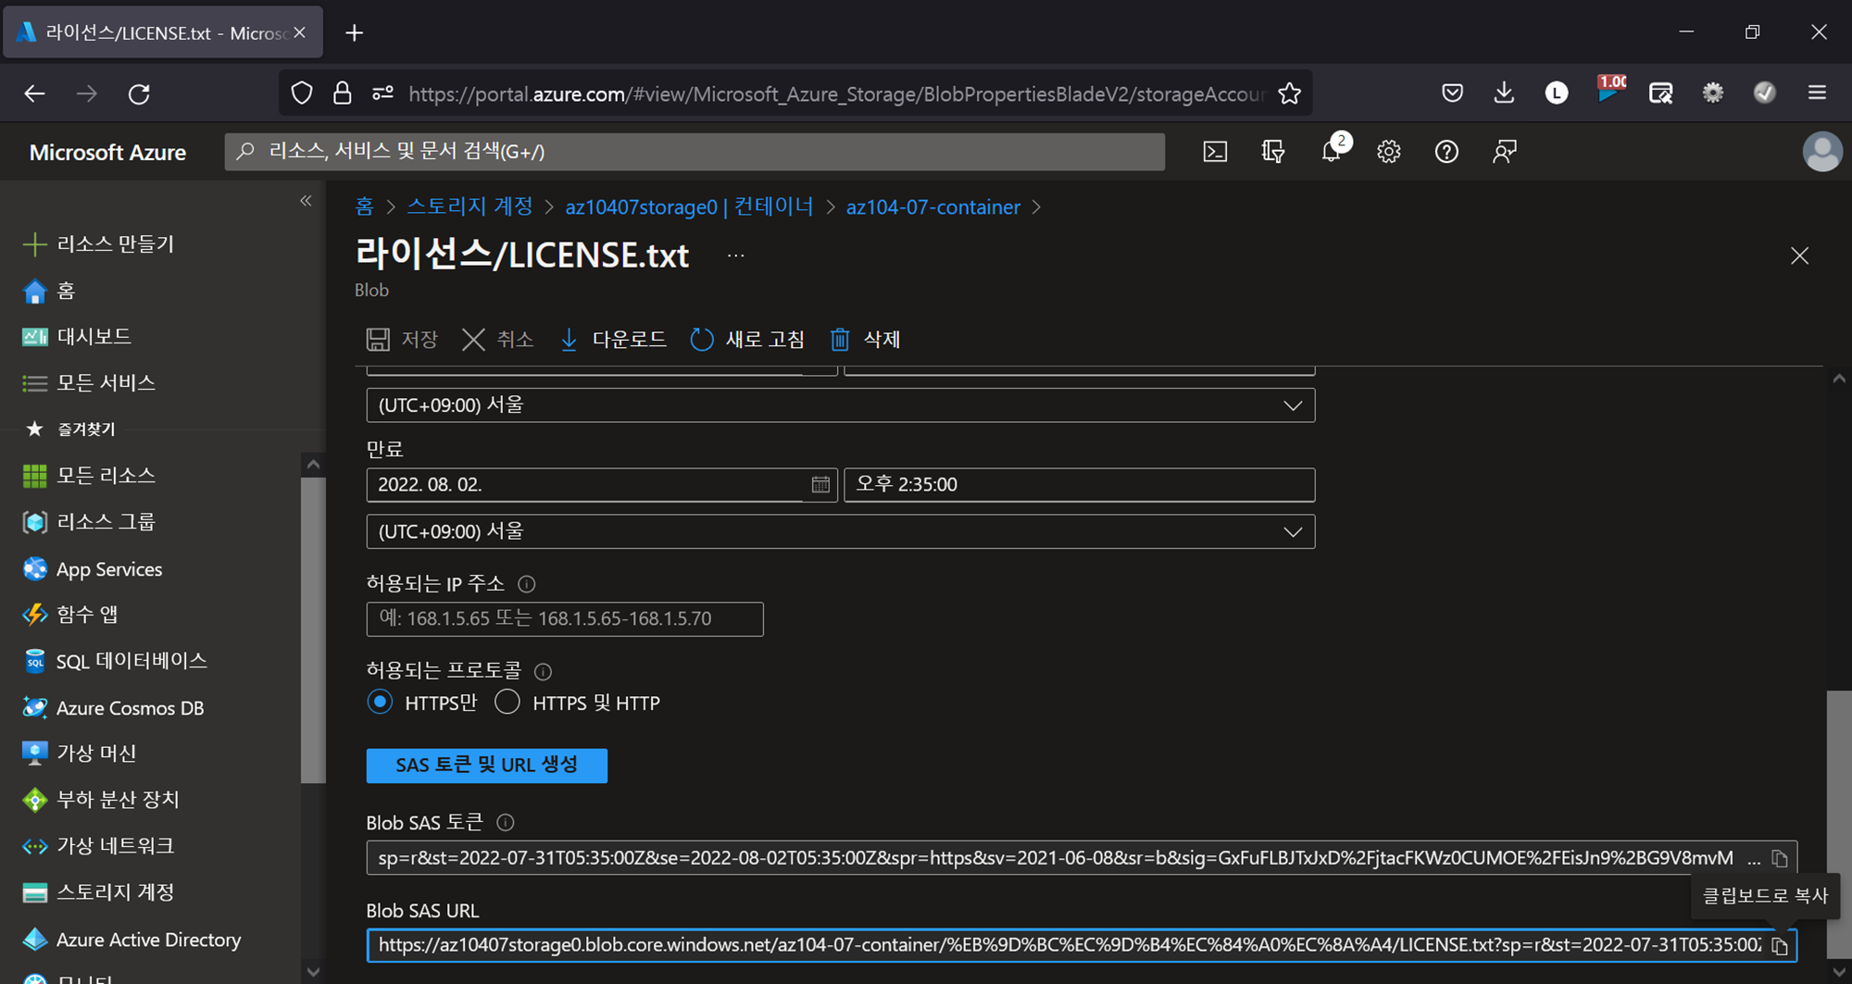Click 다운로드 download toolbar button
Screen dimensions: 1852x984
[613, 340]
